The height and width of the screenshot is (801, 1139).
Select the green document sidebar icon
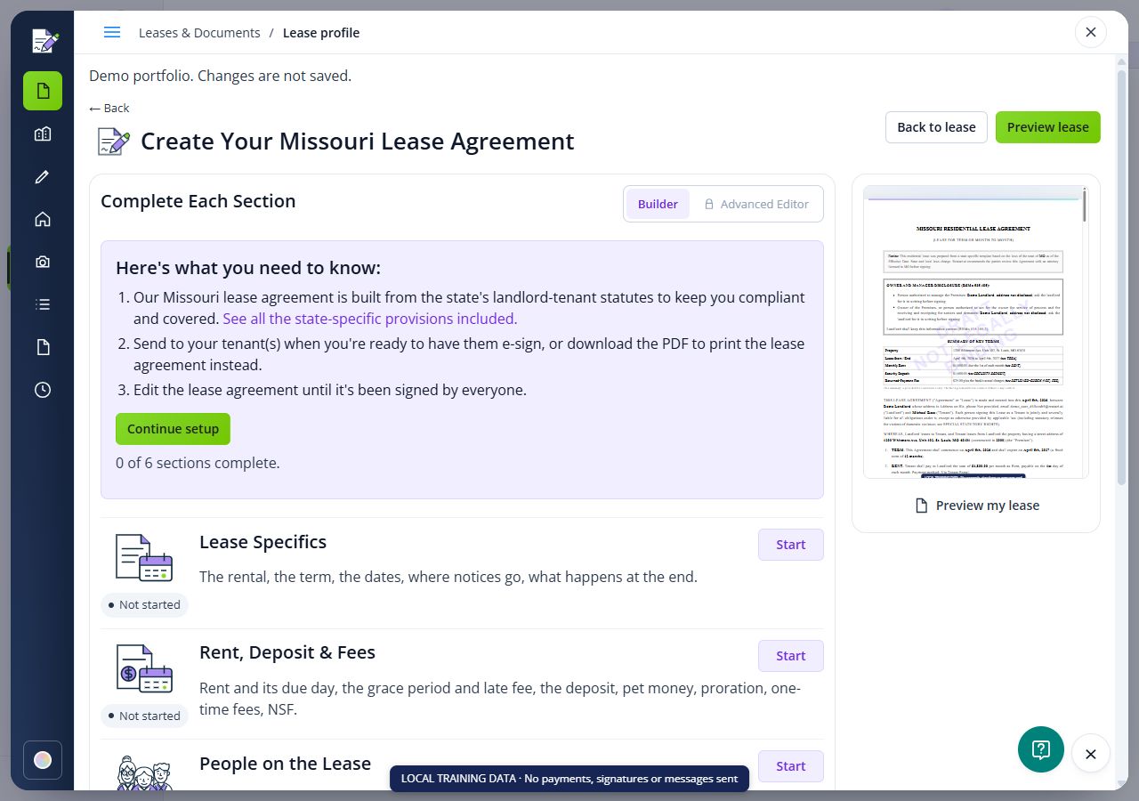click(x=43, y=91)
